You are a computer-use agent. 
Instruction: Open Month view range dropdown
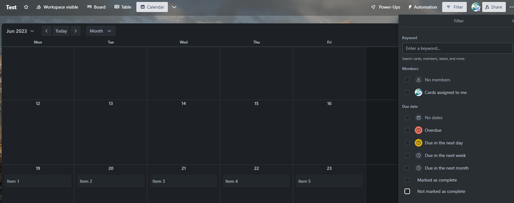(x=100, y=31)
